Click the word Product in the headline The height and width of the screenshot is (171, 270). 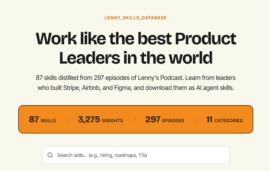[x=205, y=38]
